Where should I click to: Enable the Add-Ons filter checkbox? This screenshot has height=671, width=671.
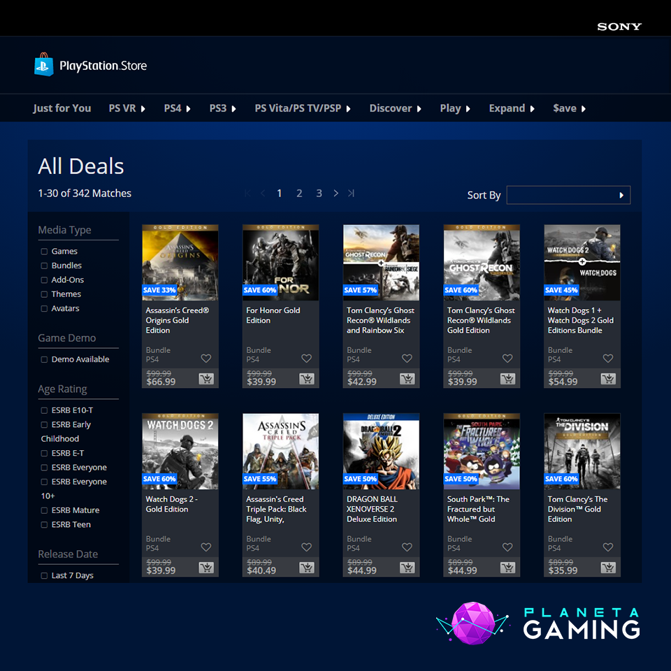point(44,280)
